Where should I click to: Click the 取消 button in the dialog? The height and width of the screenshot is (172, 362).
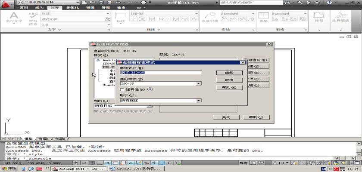(x=229, y=80)
